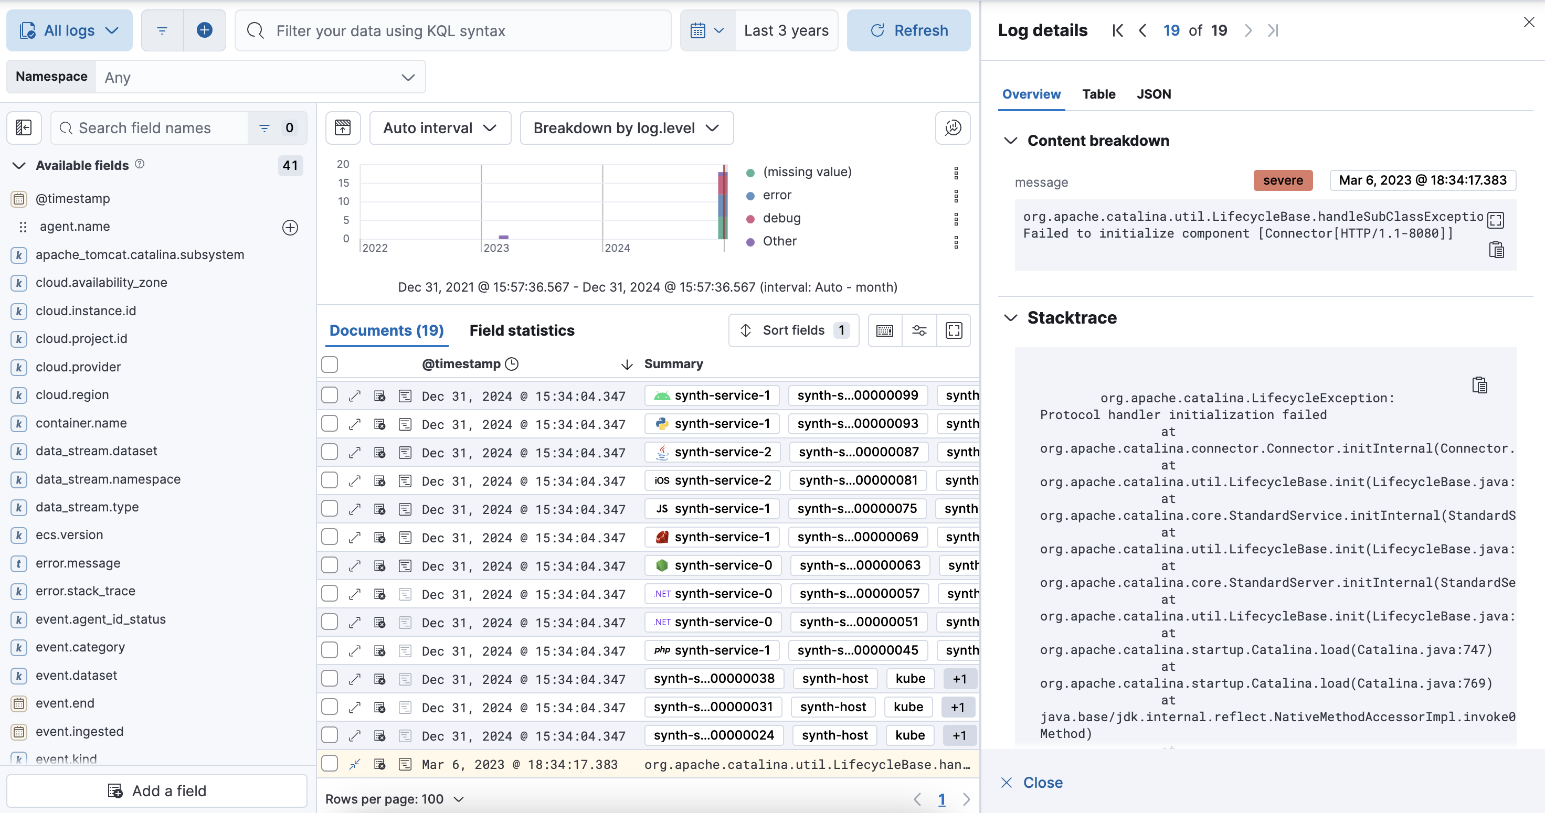Screen dimensions: 1545x813
Task: Click the Add a field button
Action: (156, 791)
